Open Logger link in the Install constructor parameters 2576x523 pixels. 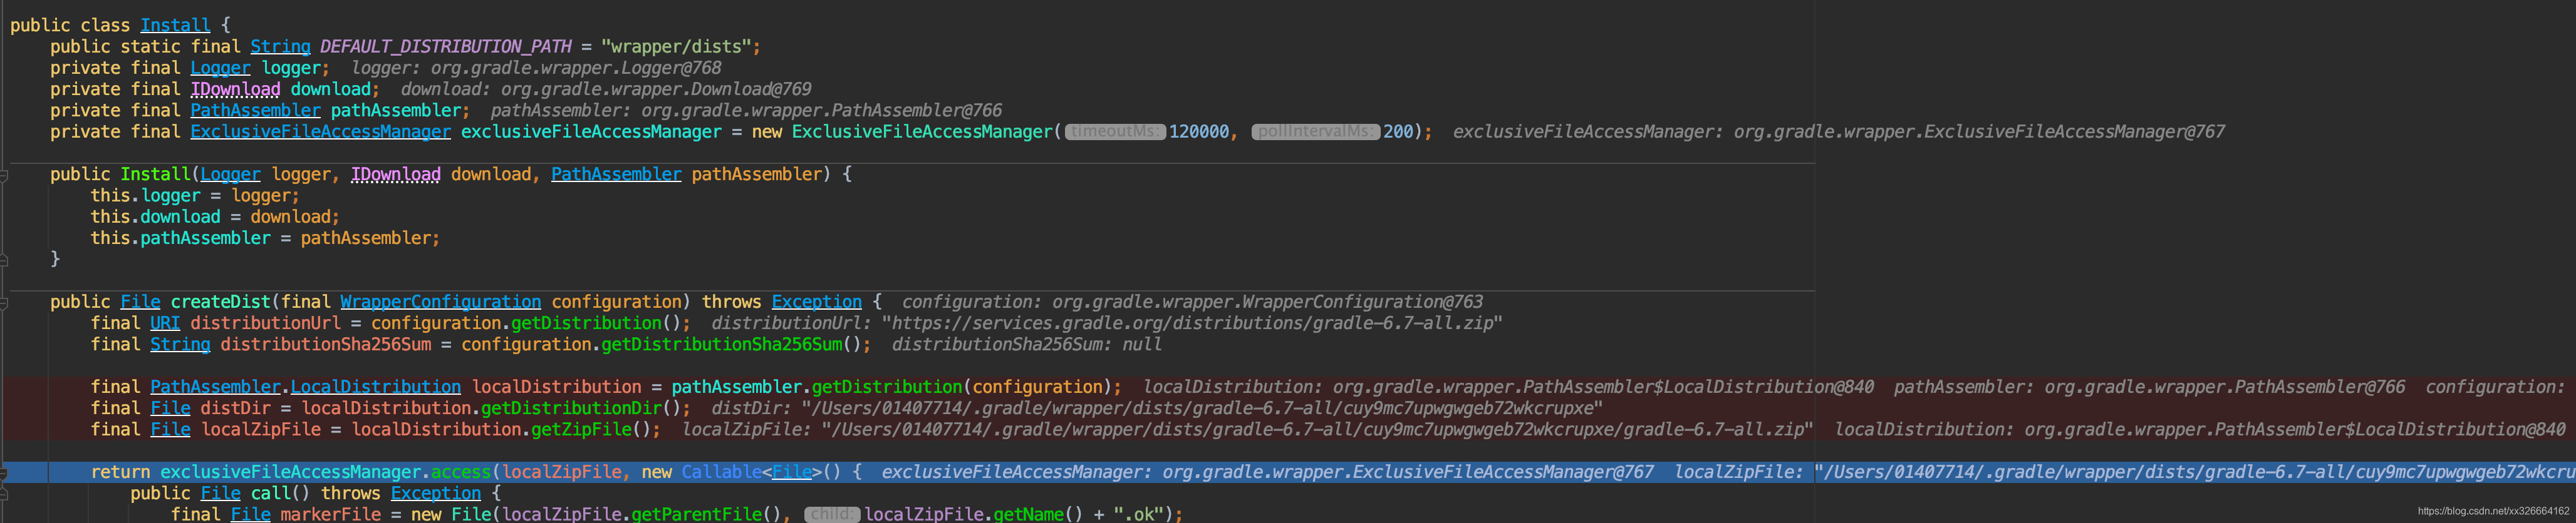230,175
